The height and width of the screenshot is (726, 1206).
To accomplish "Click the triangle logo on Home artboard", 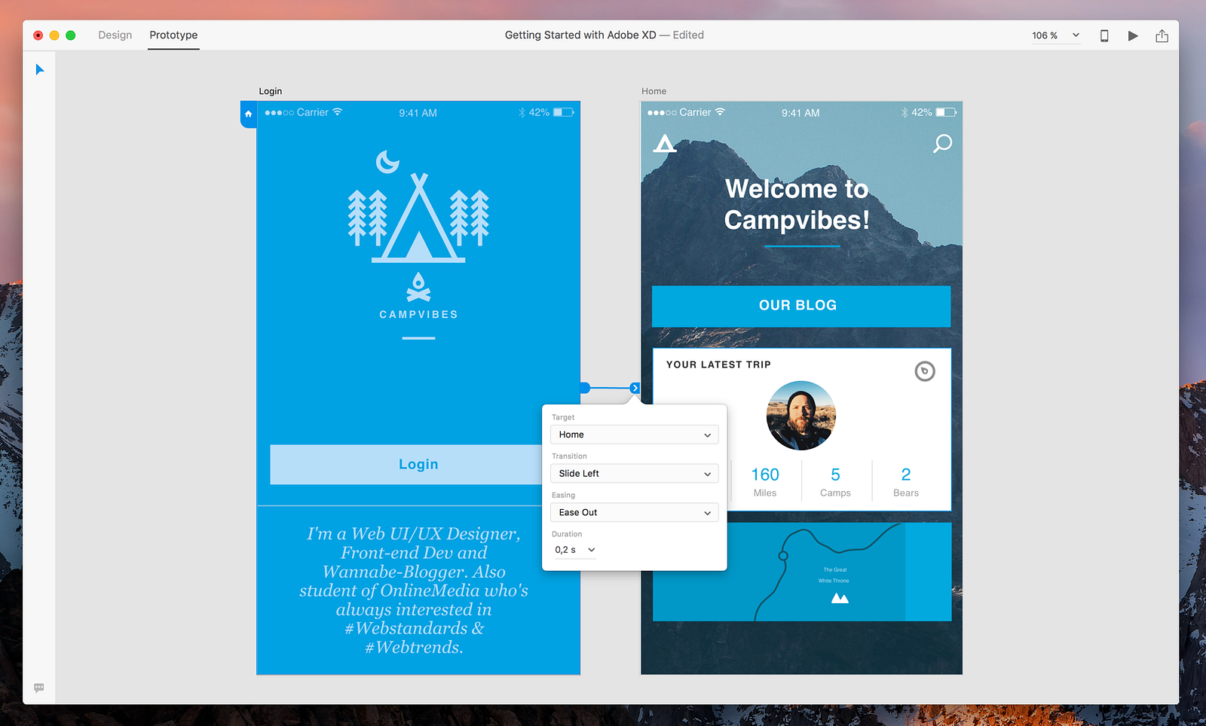I will [x=664, y=143].
